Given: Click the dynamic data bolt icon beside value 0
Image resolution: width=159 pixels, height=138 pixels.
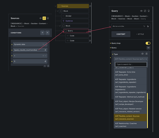Looking at the screenshot, I should [45, 61].
